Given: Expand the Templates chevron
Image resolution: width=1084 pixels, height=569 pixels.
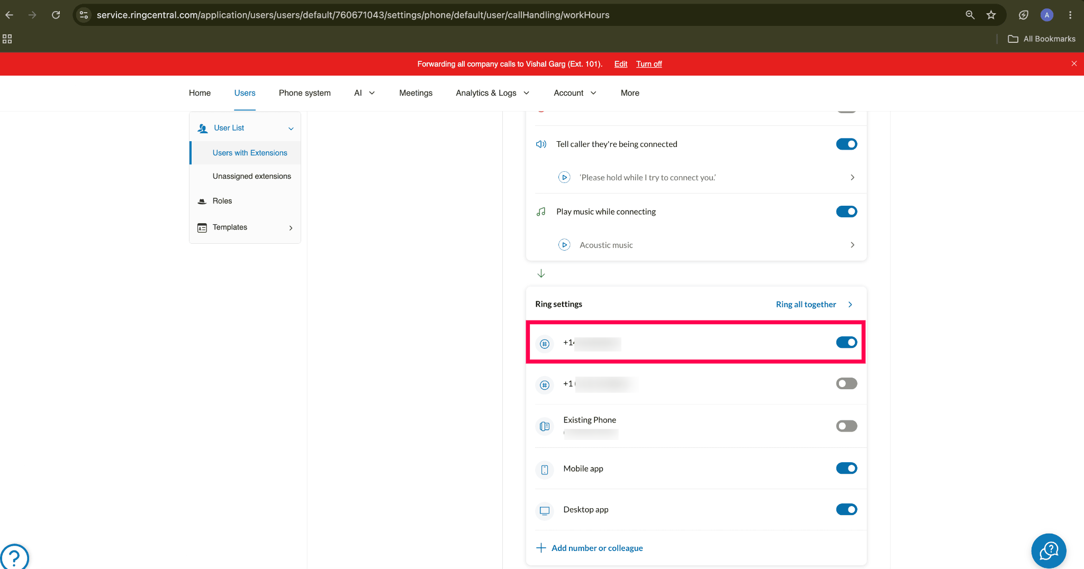Looking at the screenshot, I should tap(291, 228).
